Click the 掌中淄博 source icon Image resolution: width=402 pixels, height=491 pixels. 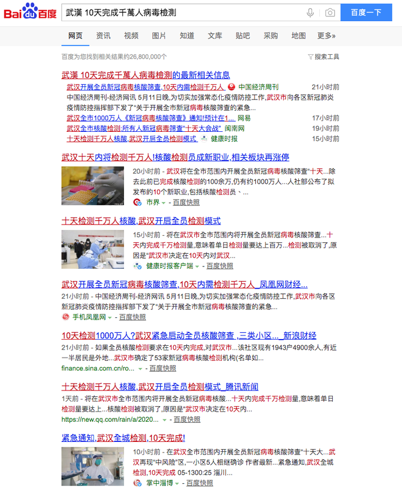(x=137, y=483)
